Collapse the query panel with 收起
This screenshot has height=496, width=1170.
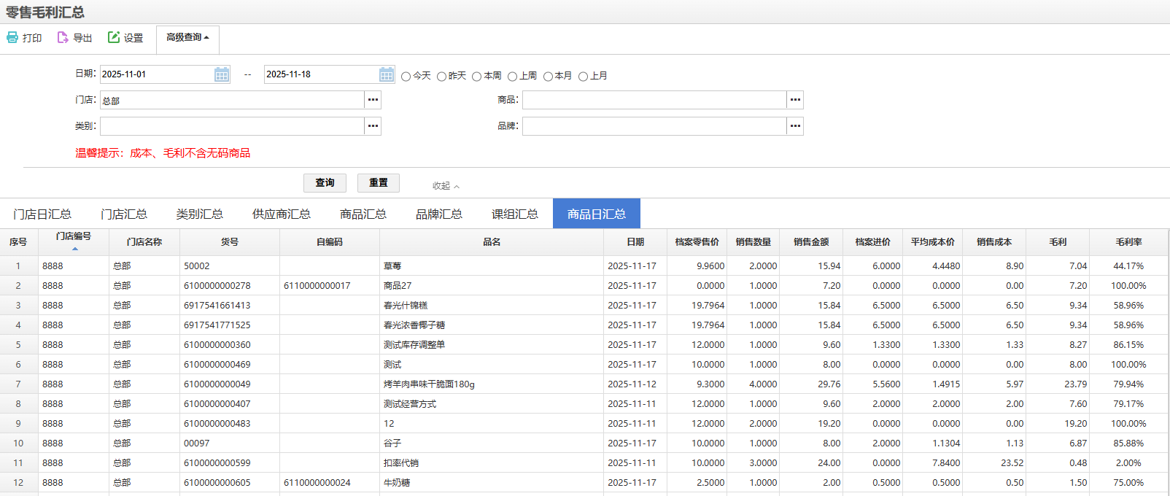[446, 186]
